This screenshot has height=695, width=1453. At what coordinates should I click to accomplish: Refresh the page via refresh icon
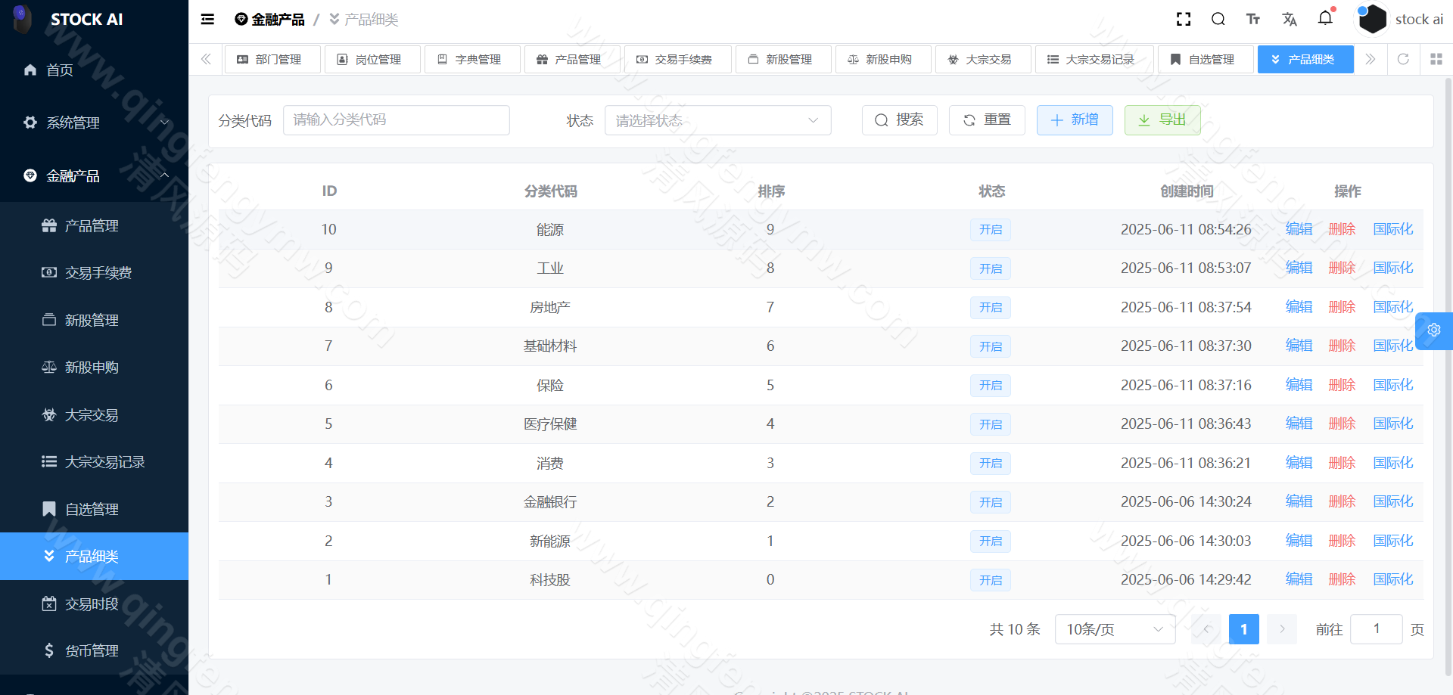[x=1404, y=59]
